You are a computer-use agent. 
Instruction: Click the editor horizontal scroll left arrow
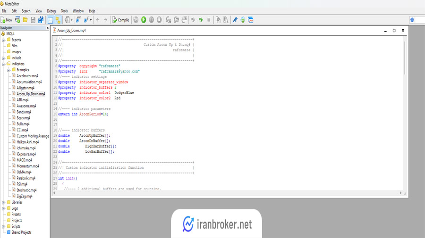pyautogui.click(x=54, y=193)
